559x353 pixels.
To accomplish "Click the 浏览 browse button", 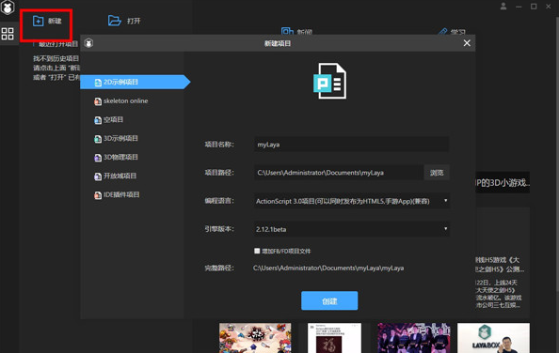I will pyautogui.click(x=437, y=173).
